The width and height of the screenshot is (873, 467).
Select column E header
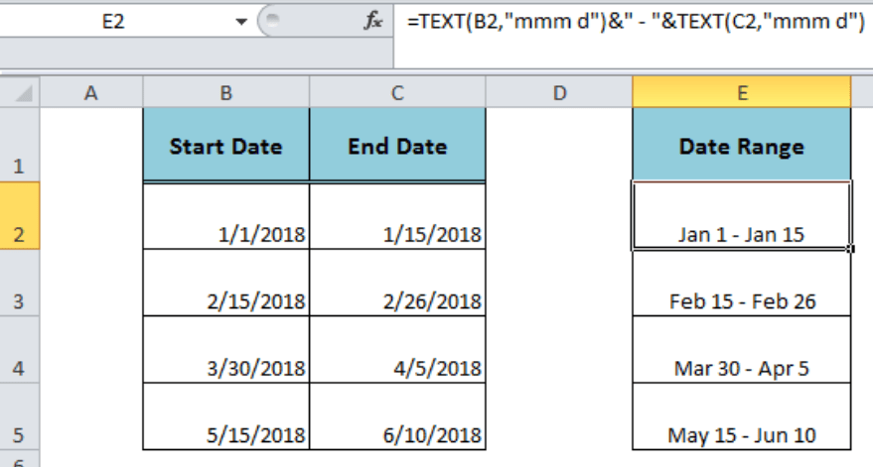(741, 93)
